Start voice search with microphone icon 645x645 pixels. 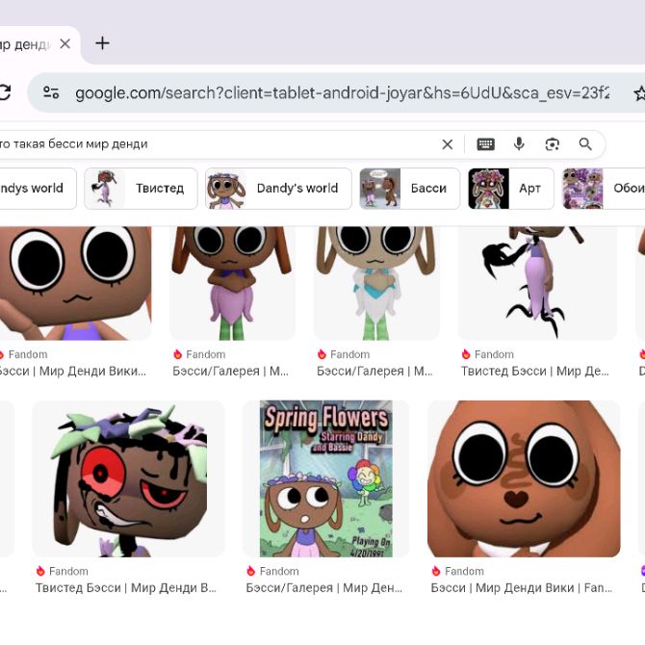[519, 144]
